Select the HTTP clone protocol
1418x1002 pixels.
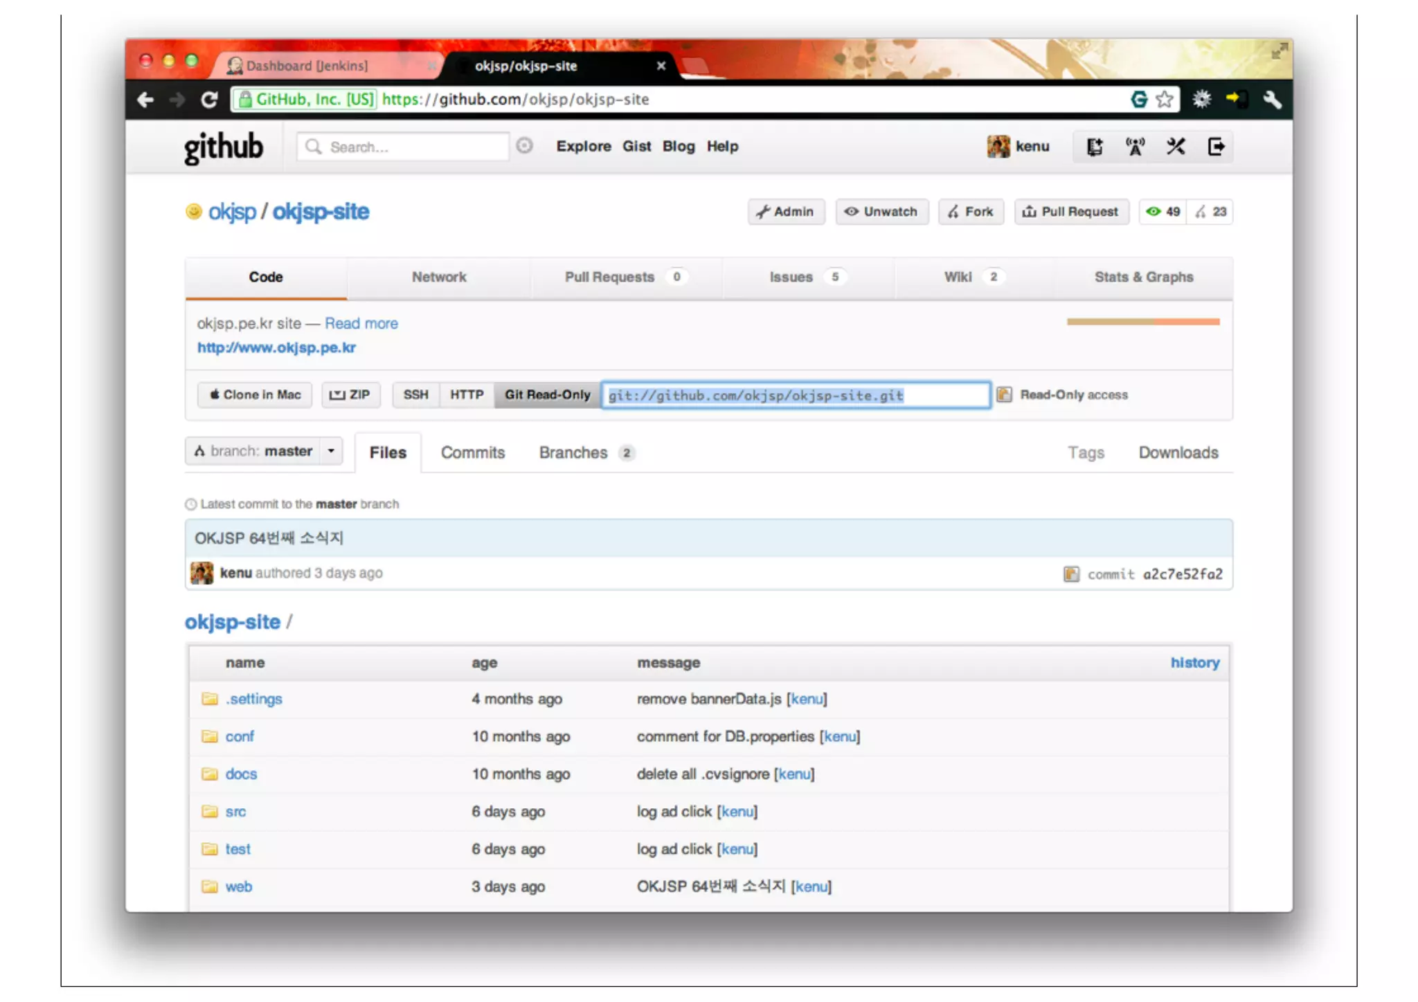pos(467,394)
